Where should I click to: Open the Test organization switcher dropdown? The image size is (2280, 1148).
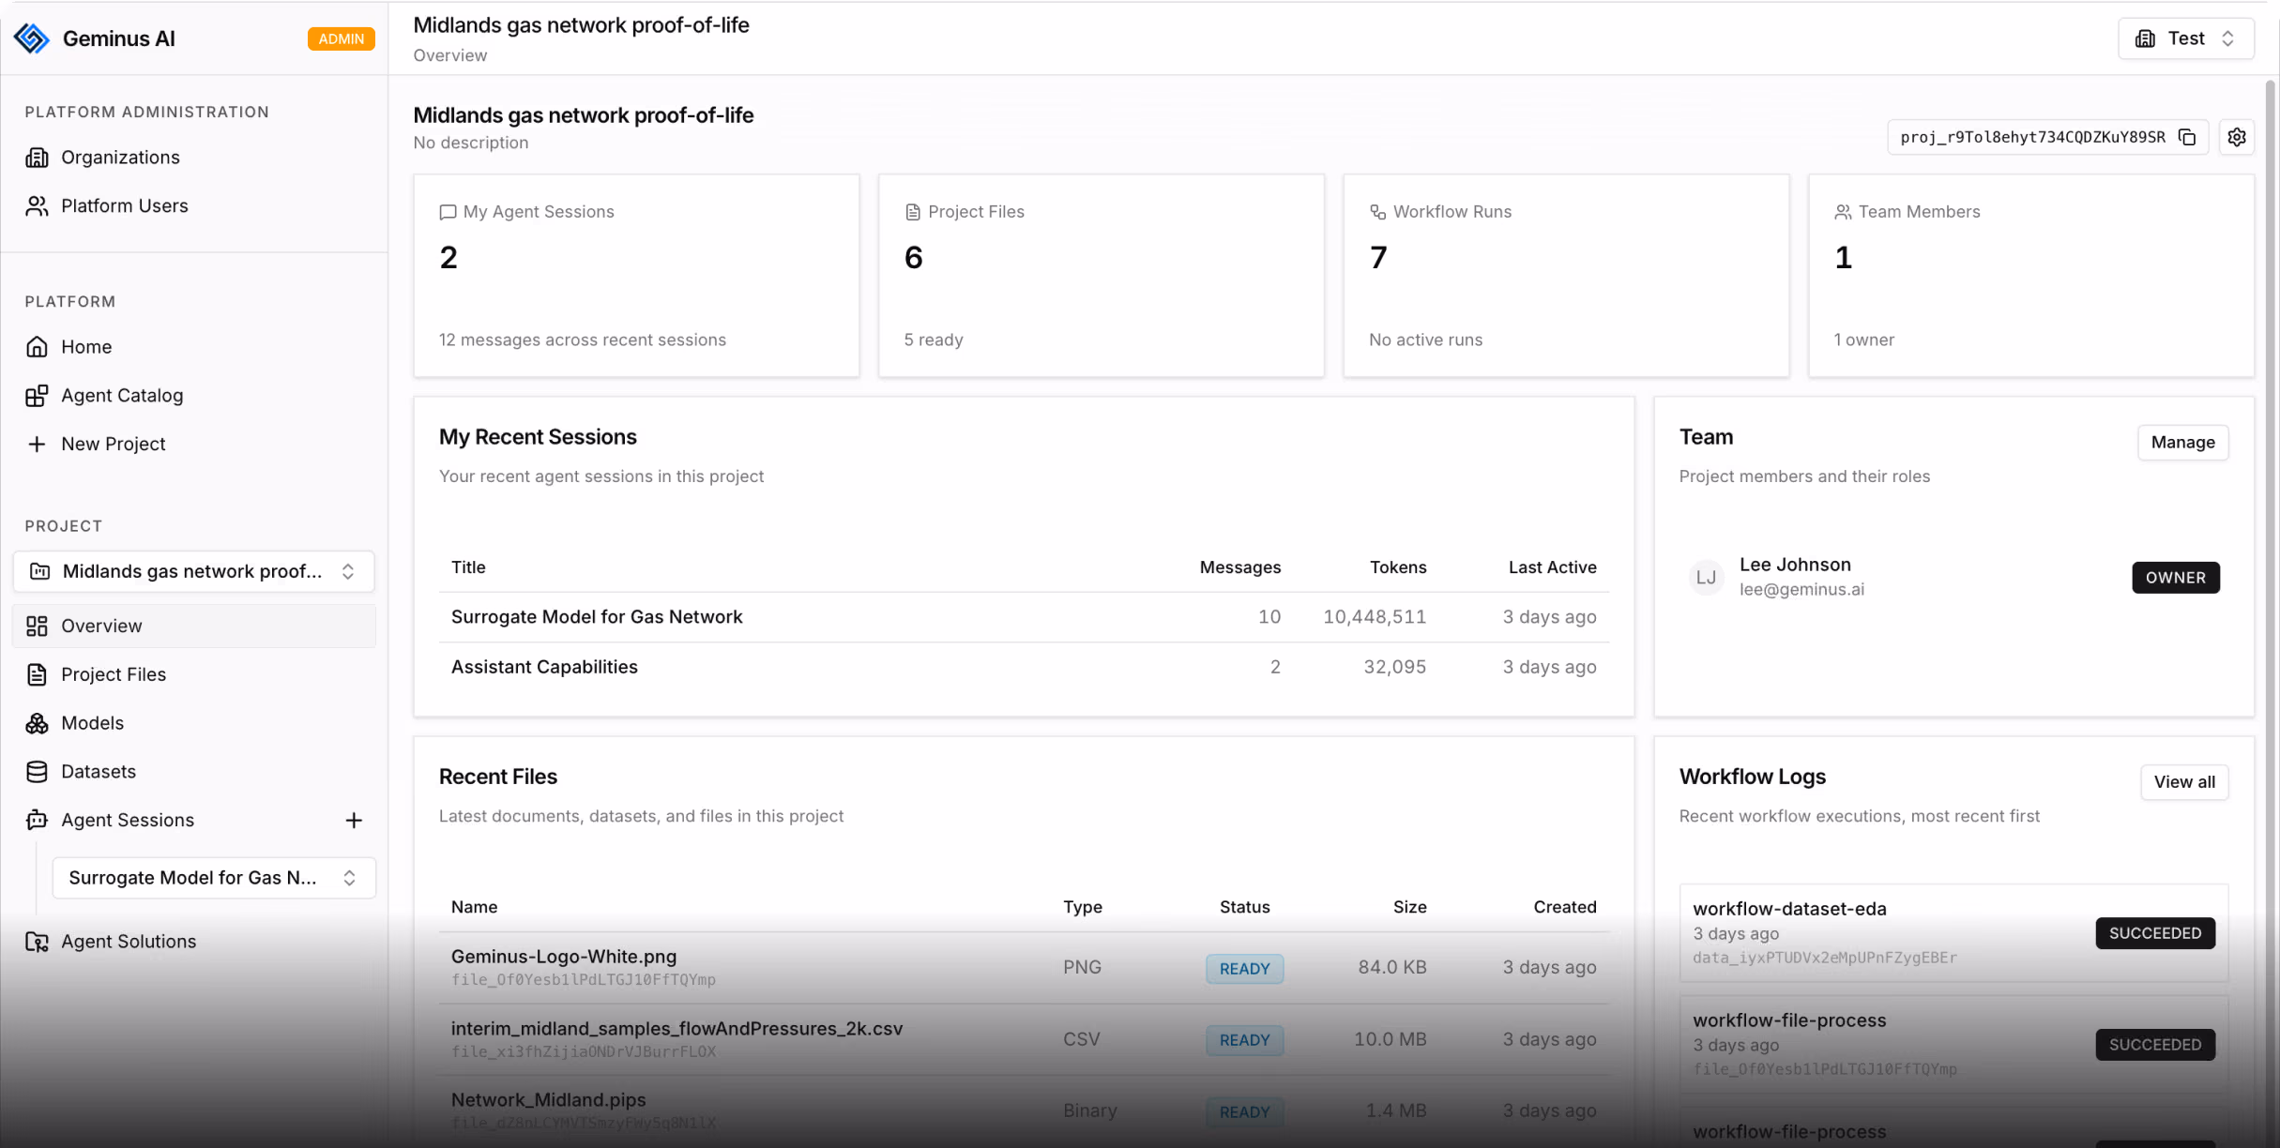click(x=2185, y=38)
